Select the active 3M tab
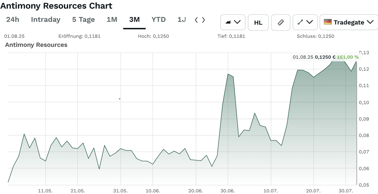The image size is (378, 194). tap(134, 19)
